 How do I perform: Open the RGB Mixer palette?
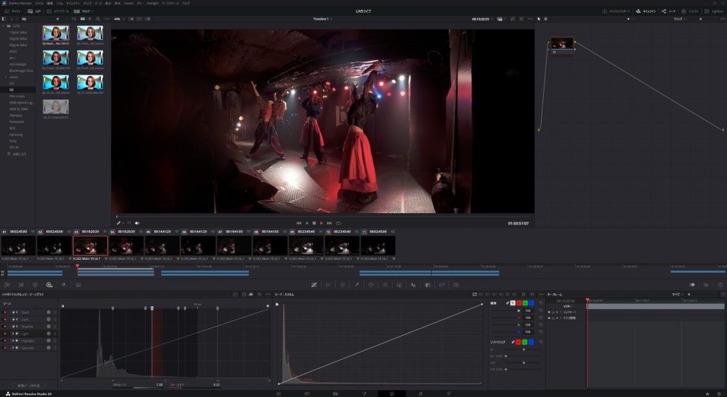pyautogui.click(x=63, y=285)
